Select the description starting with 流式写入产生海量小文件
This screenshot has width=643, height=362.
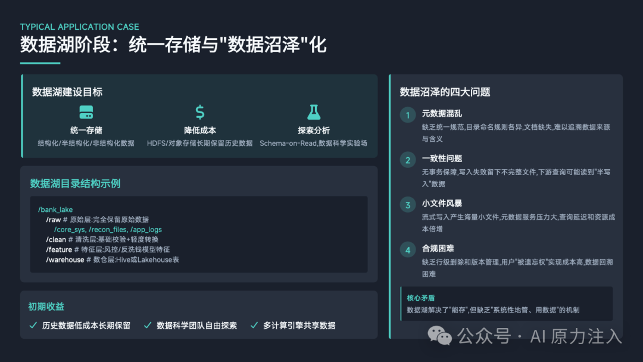coord(519,223)
